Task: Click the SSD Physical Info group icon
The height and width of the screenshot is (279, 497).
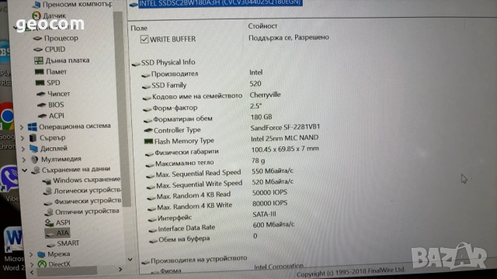Action: (x=136, y=64)
